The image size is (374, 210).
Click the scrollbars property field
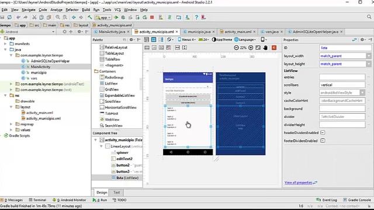[342, 85]
